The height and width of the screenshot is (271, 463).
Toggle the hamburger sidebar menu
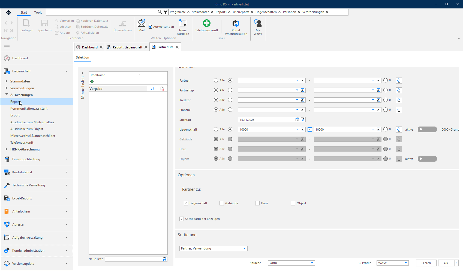(x=7, y=47)
